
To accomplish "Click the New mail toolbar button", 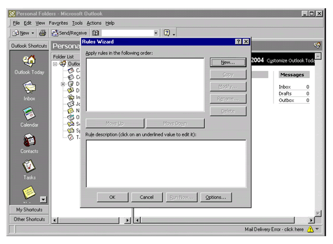I will pos(21,33).
